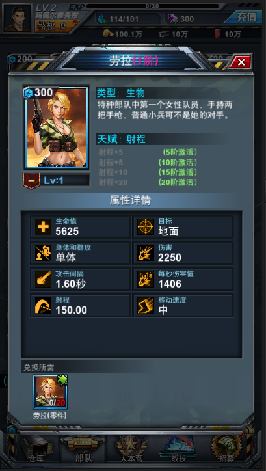The height and width of the screenshot is (471, 266).
Task: Open the 仓库 warehouse tab
Action: (x=36, y=450)
